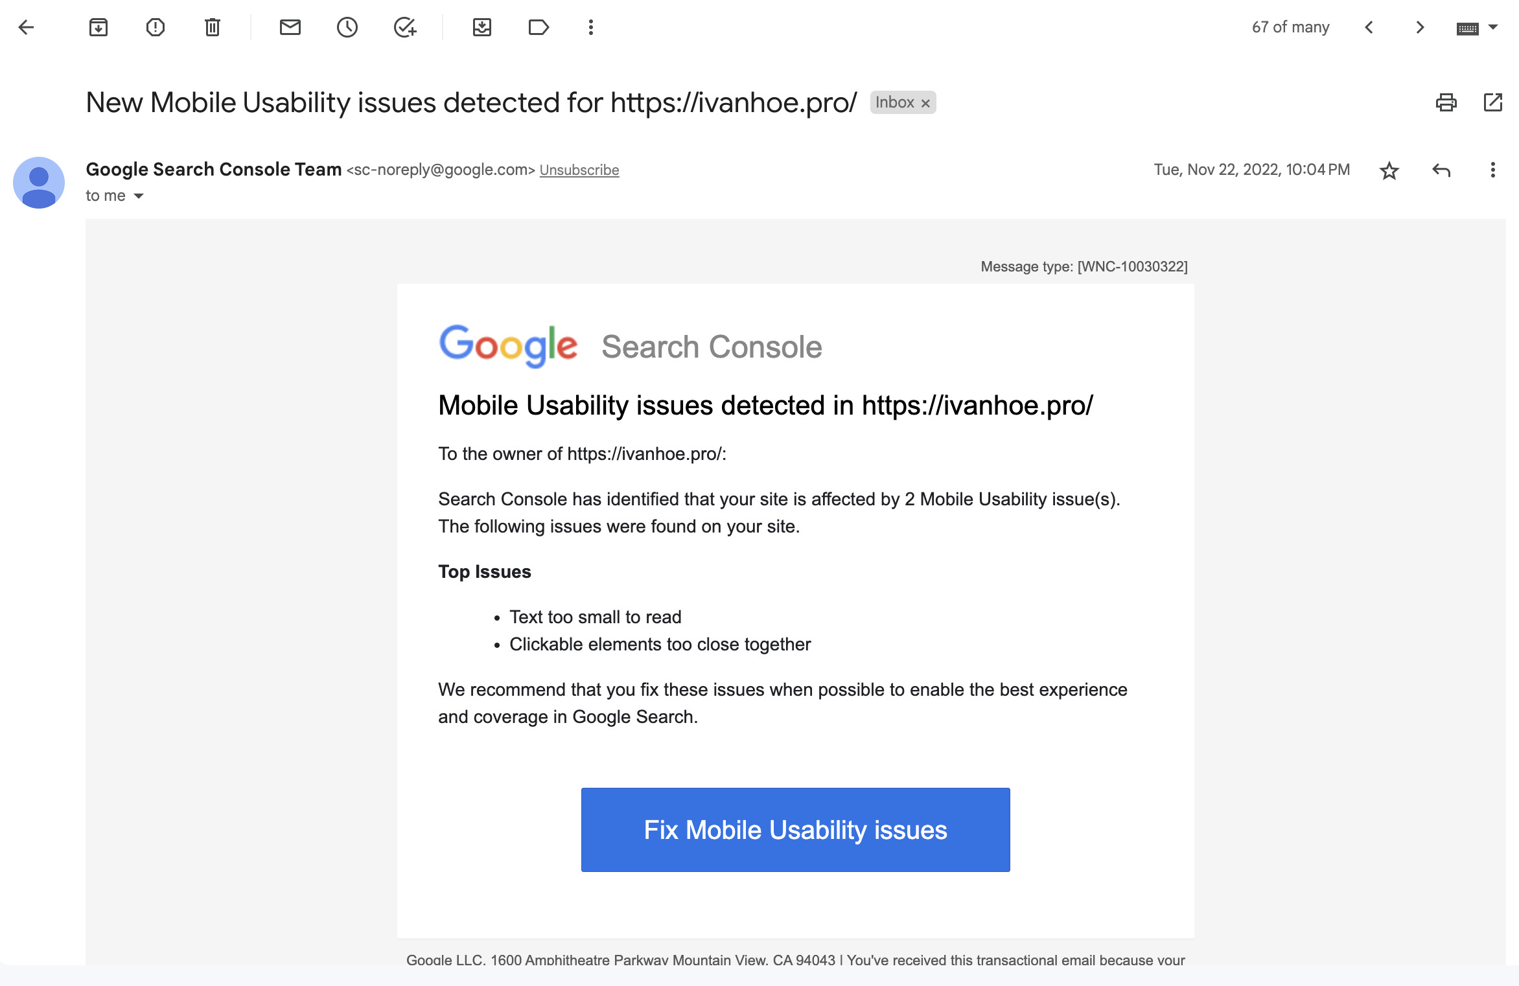Open toolbar More options menu
The height and width of the screenshot is (986, 1519).
(591, 27)
